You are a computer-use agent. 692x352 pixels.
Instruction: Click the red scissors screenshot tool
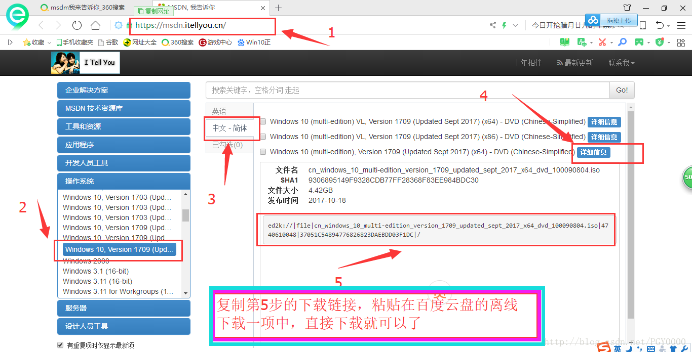[x=602, y=42]
